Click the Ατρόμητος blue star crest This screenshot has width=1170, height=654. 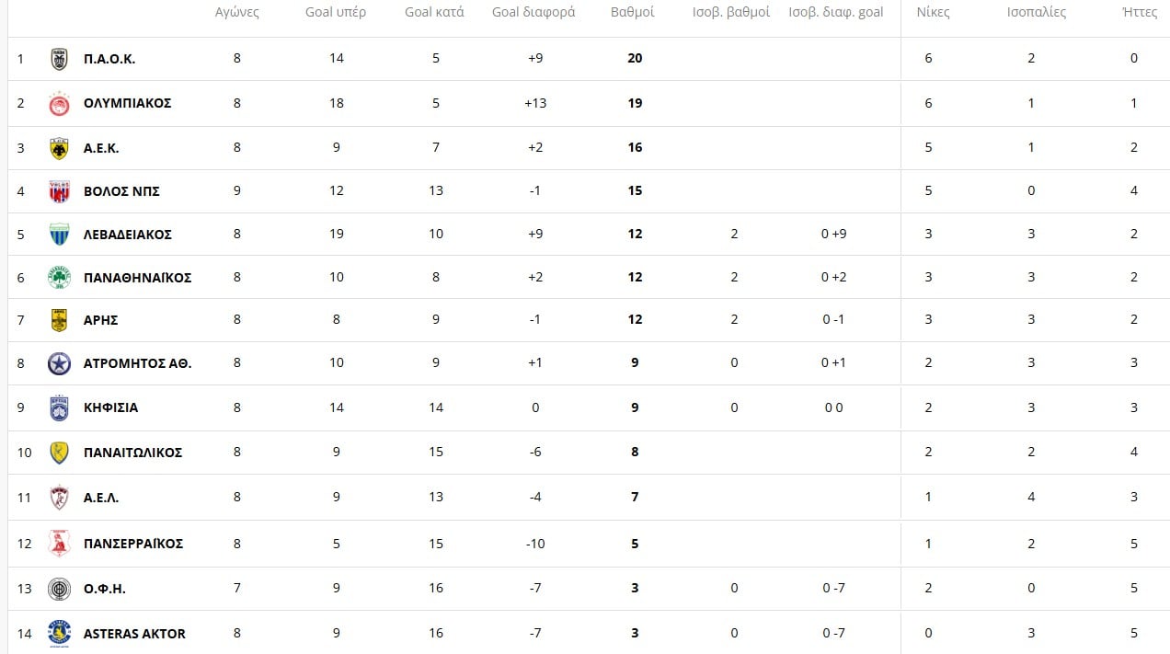pos(59,363)
